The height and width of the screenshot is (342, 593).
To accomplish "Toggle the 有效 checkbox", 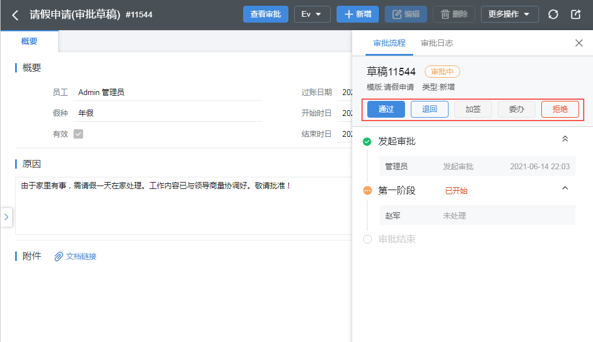I will tap(78, 134).
